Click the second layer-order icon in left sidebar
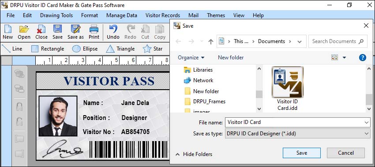 coord(19,89)
